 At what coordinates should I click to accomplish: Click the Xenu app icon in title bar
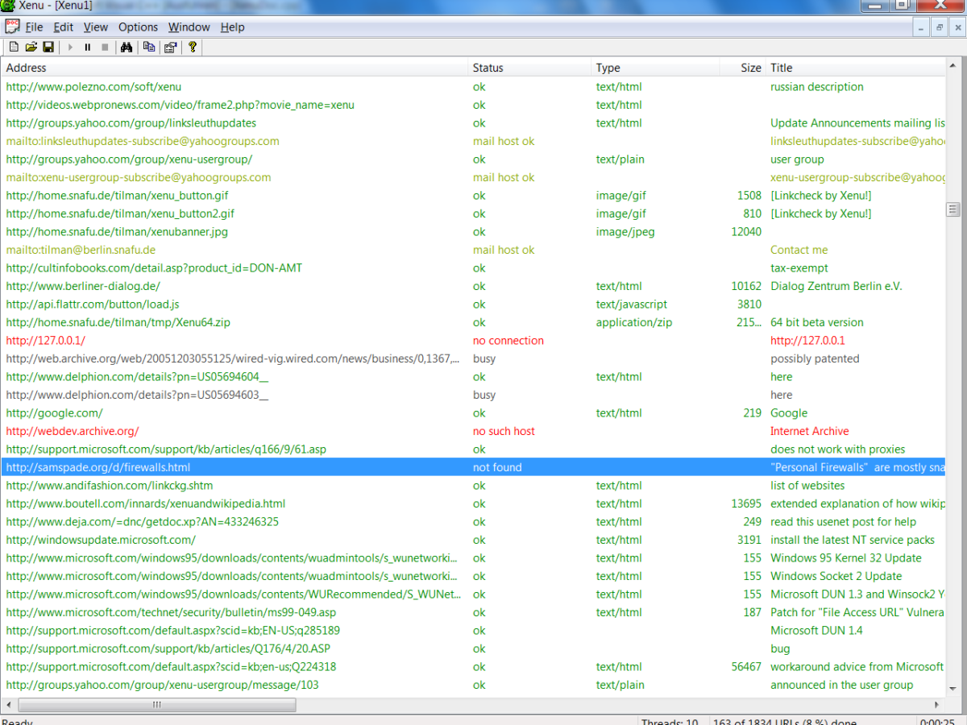click(8, 6)
